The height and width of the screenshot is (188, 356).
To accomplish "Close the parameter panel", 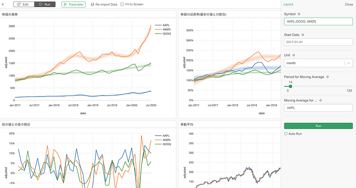I will click(x=349, y=4).
